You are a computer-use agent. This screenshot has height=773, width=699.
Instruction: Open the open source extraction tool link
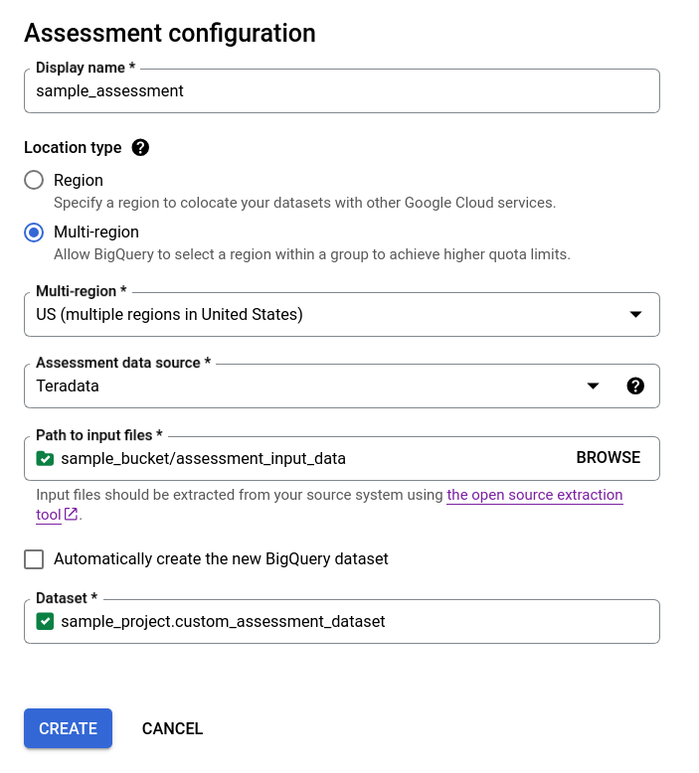pyautogui.click(x=534, y=495)
